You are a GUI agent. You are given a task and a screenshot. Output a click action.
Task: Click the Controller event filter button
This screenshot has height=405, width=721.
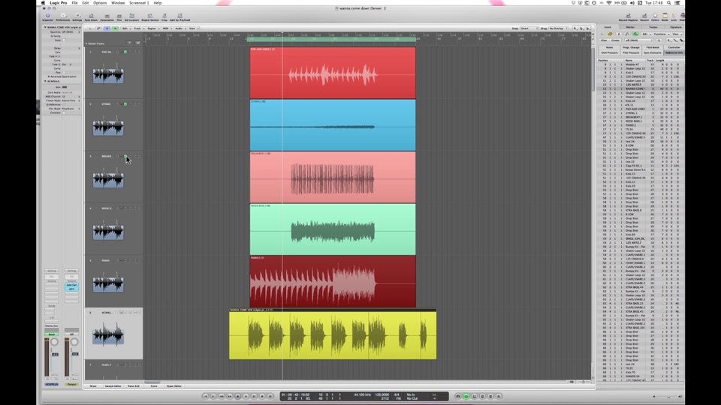(x=674, y=48)
